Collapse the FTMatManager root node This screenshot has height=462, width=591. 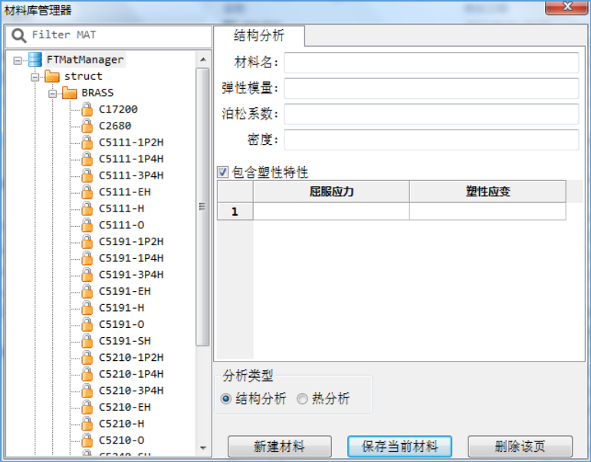pos(18,60)
